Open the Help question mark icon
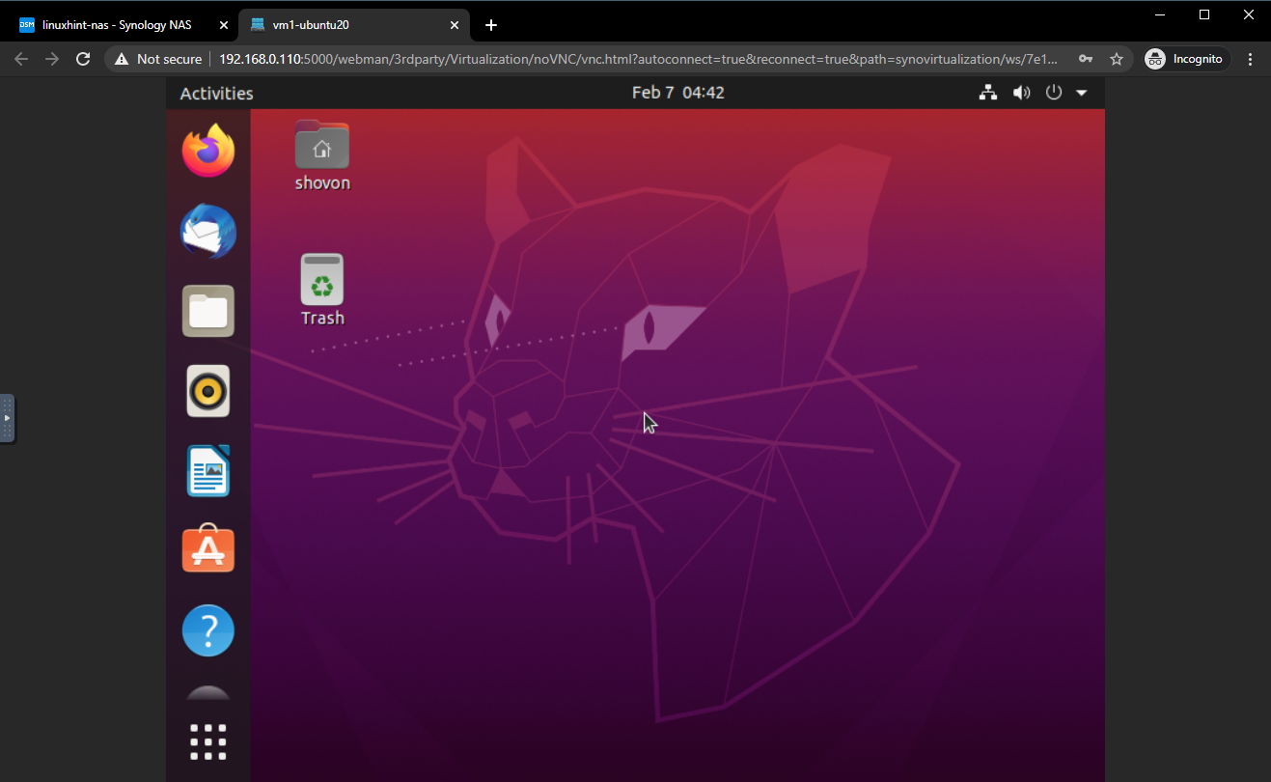This screenshot has width=1271, height=782. pos(208,630)
